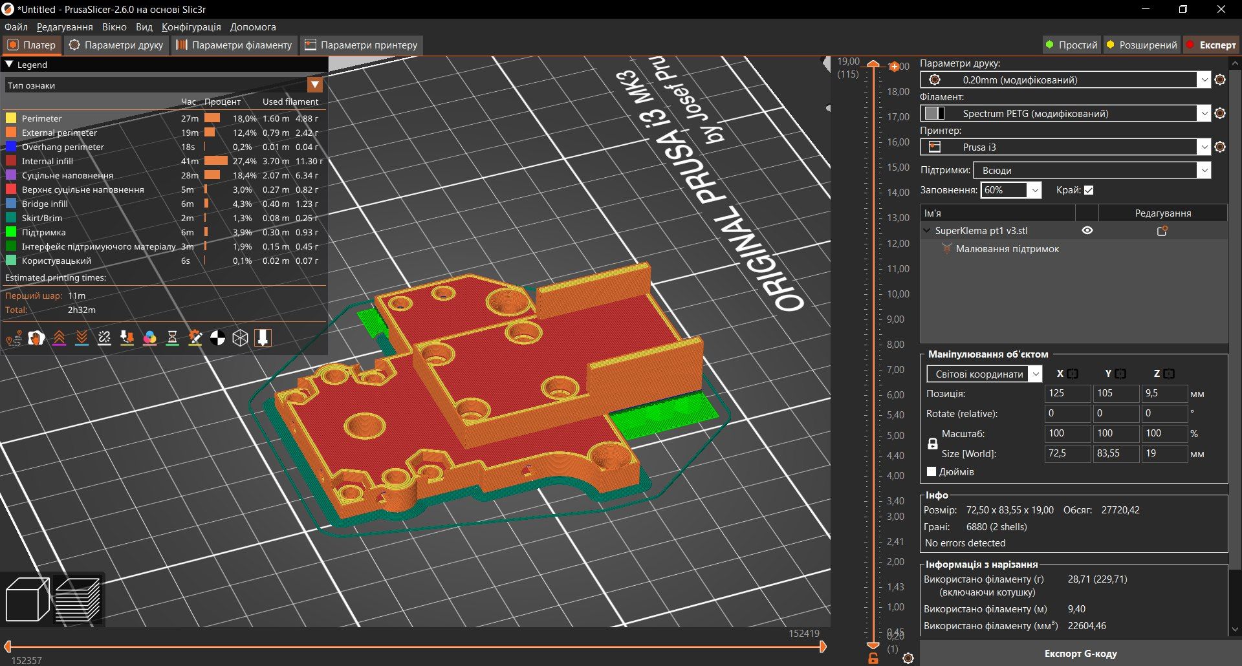Select Розширений mode
Viewport: 1242px width, 666px height.
pyautogui.click(x=1141, y=45)
